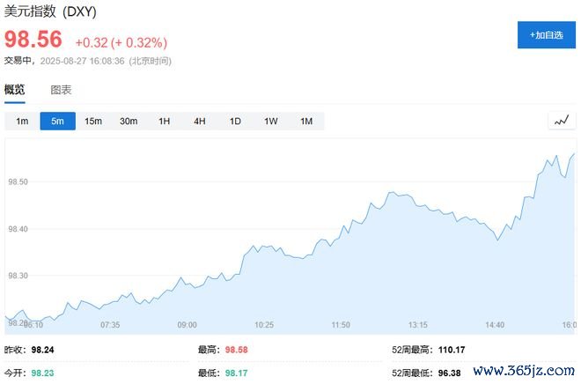Pick the 1D daily interval
The width and height of the screenshot is (581, 384).
pos(235,122)
